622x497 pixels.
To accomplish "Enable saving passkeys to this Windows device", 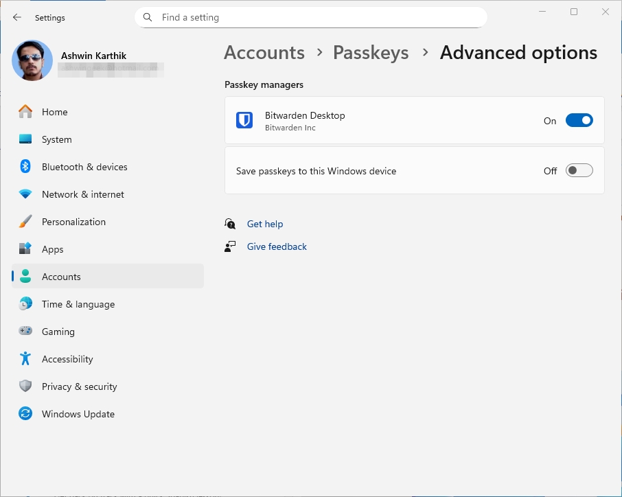I will click(579, 170).
